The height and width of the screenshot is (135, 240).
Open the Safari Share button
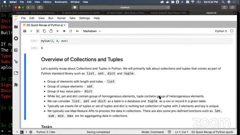point(224,7)
